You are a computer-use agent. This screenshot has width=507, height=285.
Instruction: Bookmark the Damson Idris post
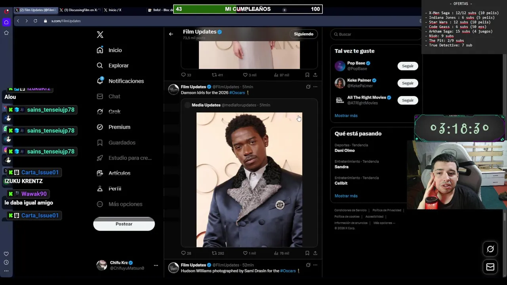(x=307, y=253)
